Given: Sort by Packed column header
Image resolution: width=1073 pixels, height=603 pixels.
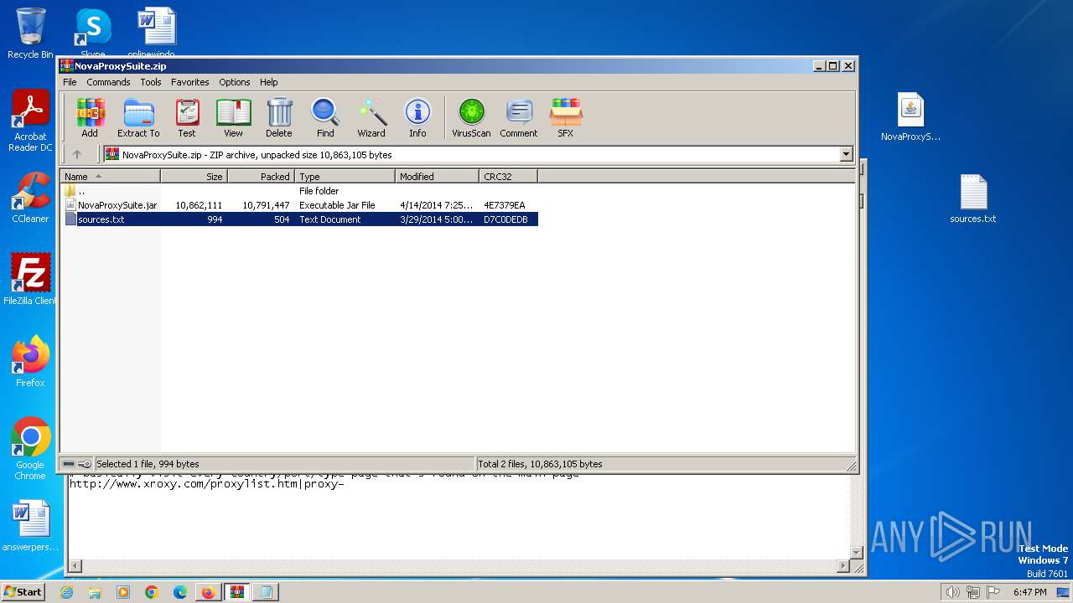Looking at the screenshot, I should pos(261,176).
